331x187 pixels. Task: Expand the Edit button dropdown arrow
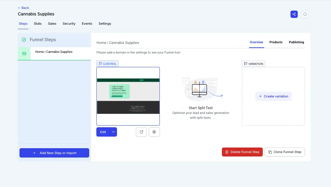[113, 132]
